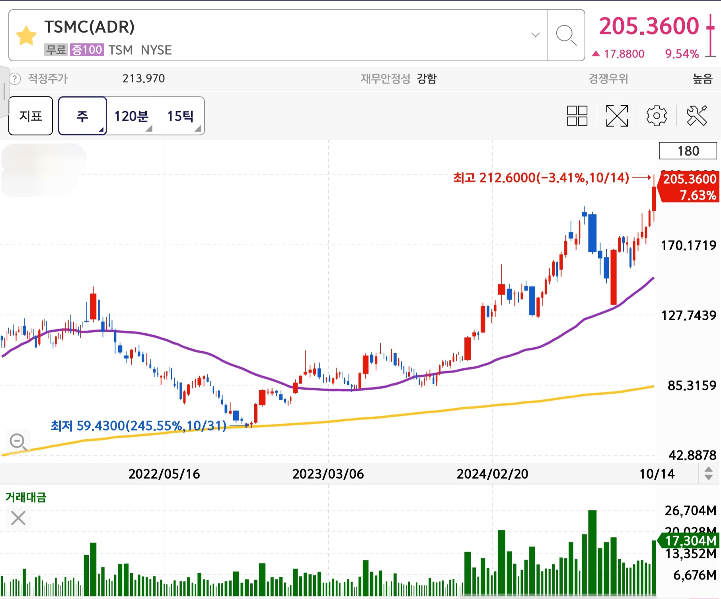721x599 pixels.
Task: Open the drawing tools wrench icon
Action: (x=697, y=116)
